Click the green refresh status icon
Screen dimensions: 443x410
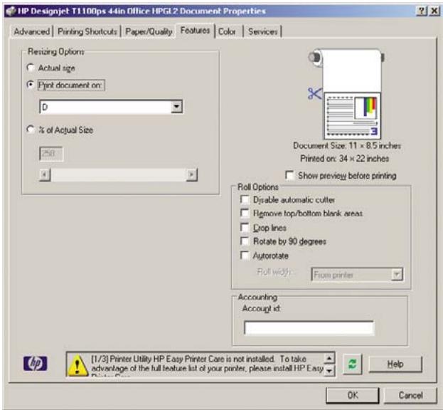pos(352,364)
